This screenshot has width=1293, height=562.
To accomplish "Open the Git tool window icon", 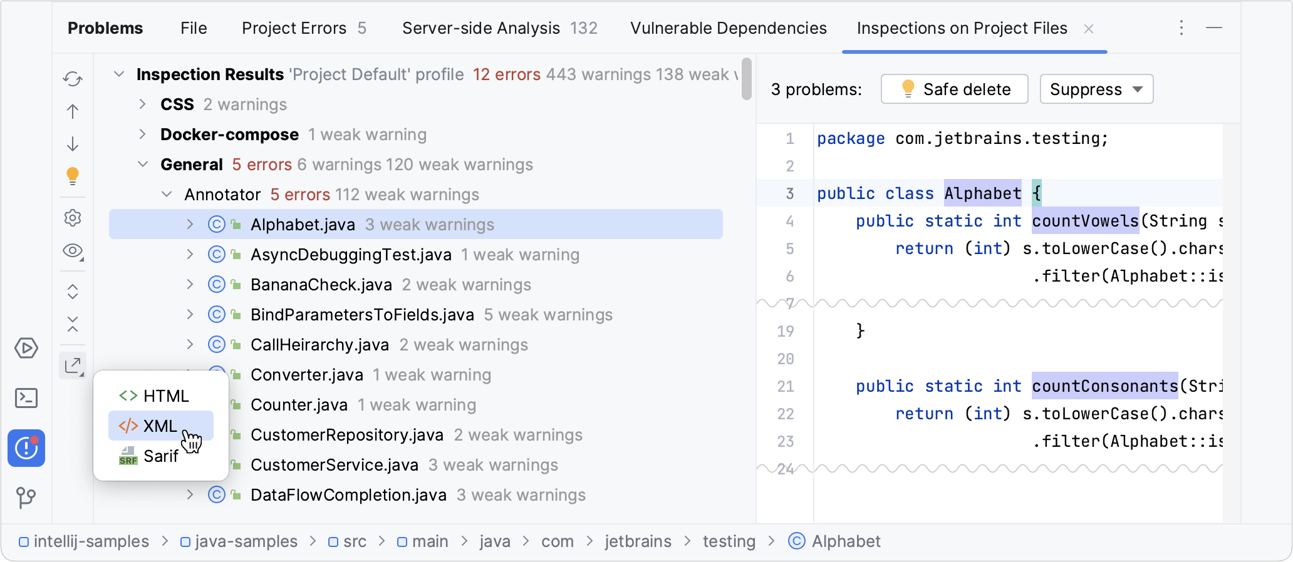I will [x=26, y=498].
